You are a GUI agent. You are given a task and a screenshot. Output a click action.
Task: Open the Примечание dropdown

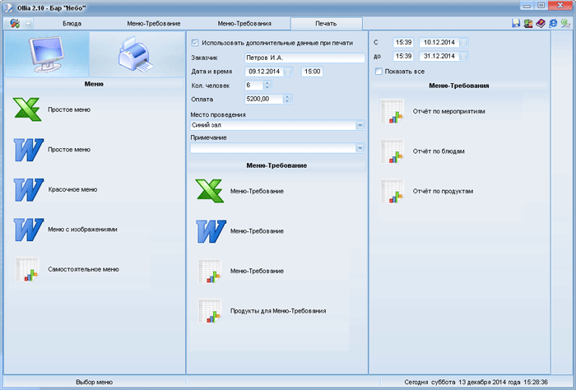(x=360, y=148)
